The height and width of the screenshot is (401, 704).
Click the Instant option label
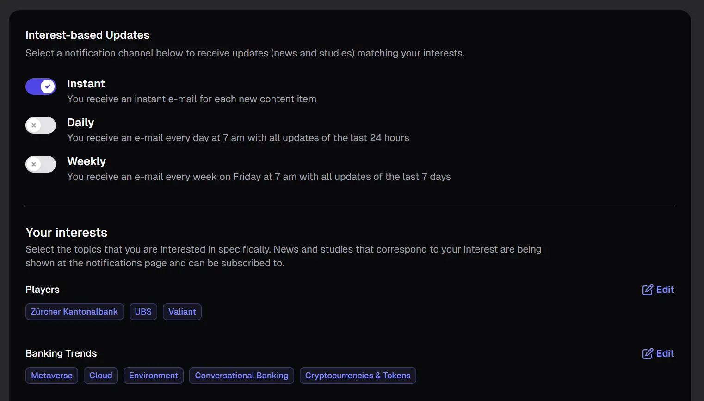(x=86, y=84)
